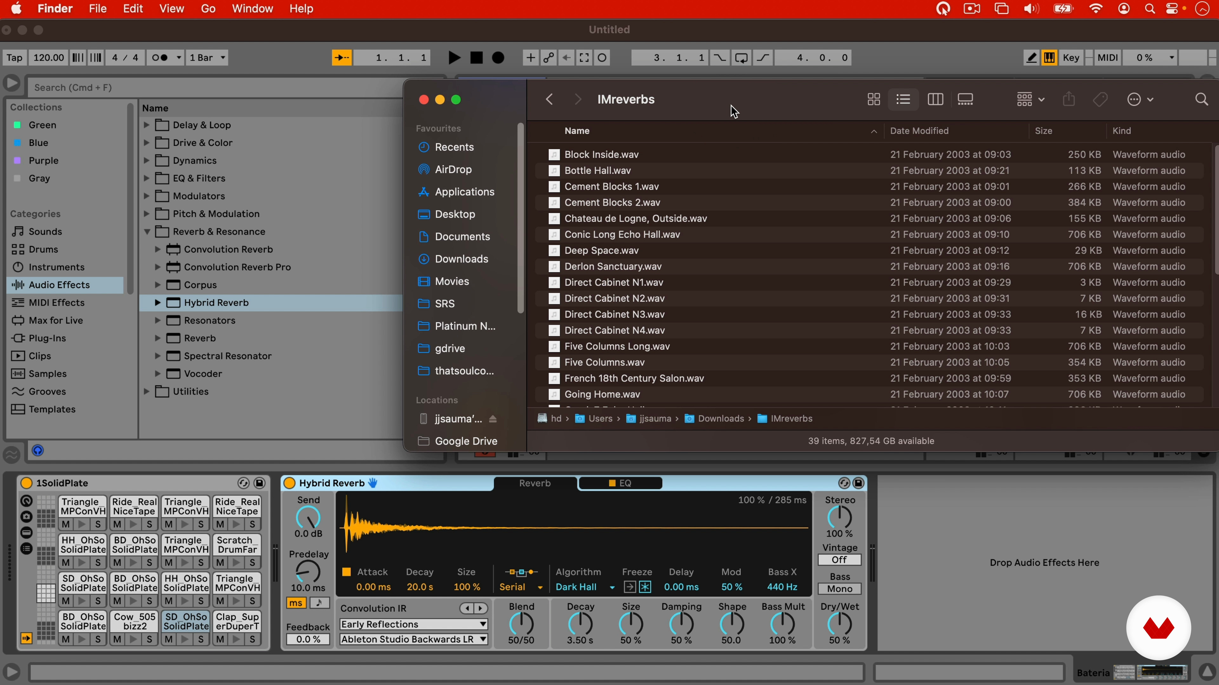Click the Capture MIDI brackets icon

584,58
